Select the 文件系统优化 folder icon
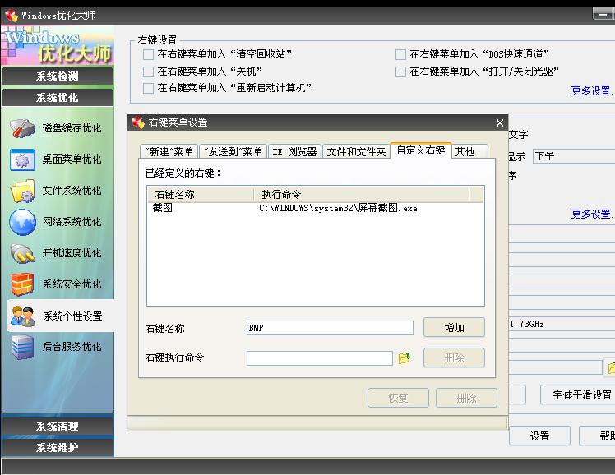The image size is (615, 475). 22,191
